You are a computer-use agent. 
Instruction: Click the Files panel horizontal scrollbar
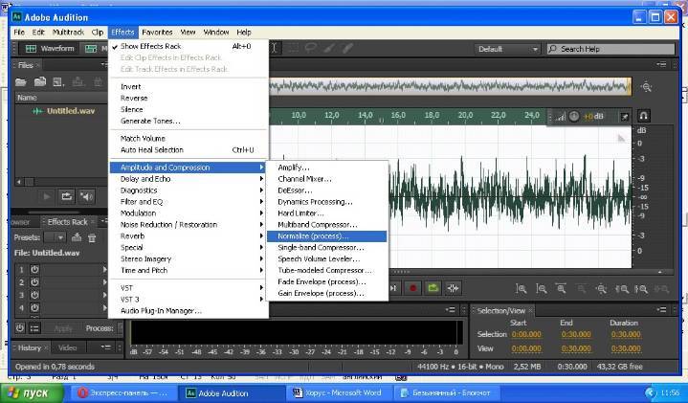(x=61, y=181)
